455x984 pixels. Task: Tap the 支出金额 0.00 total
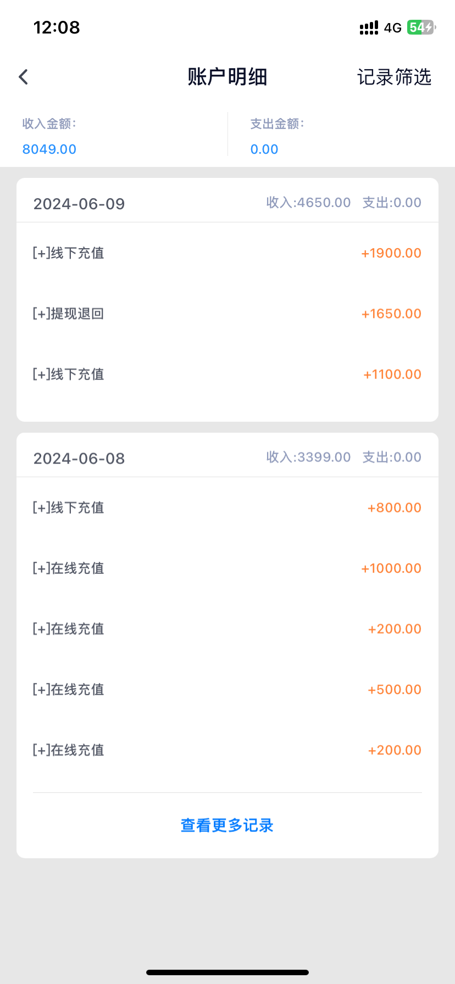tap(264, 149)
